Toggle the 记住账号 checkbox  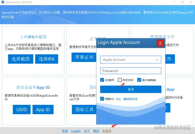click(102, 80)
